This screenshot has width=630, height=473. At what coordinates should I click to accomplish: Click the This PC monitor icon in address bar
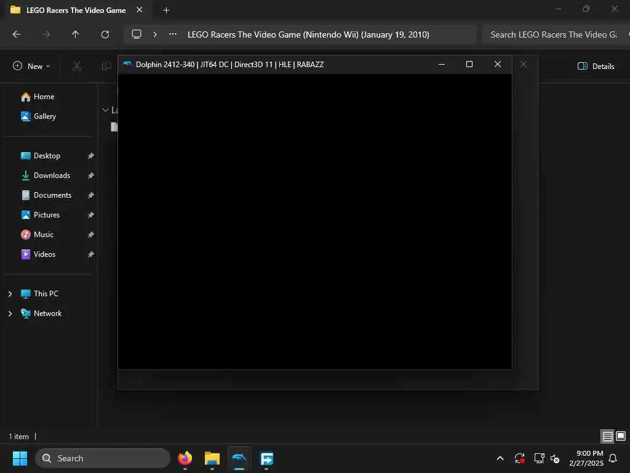click(x=137, y=34)
